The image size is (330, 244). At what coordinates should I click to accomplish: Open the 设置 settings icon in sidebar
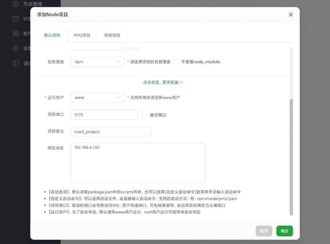[x=15, y=48]
